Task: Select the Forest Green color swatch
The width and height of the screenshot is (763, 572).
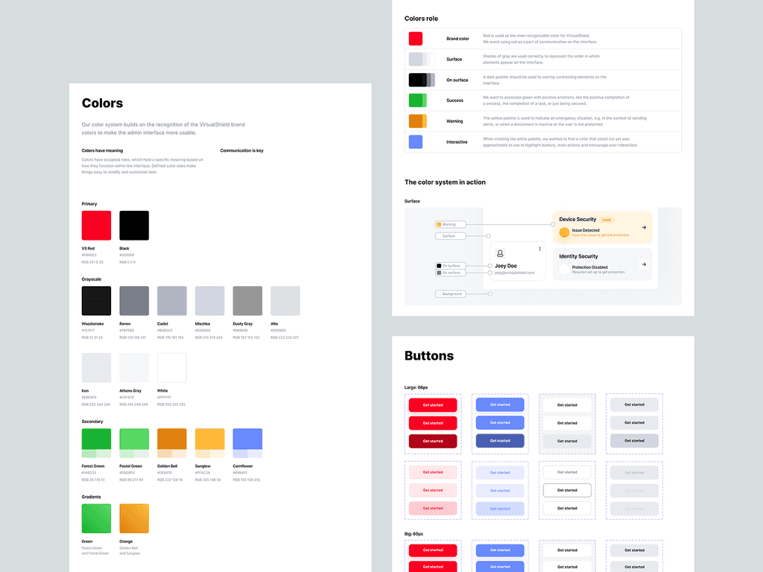Action: 96,441
